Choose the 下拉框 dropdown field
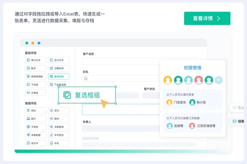 coord(36,85)
